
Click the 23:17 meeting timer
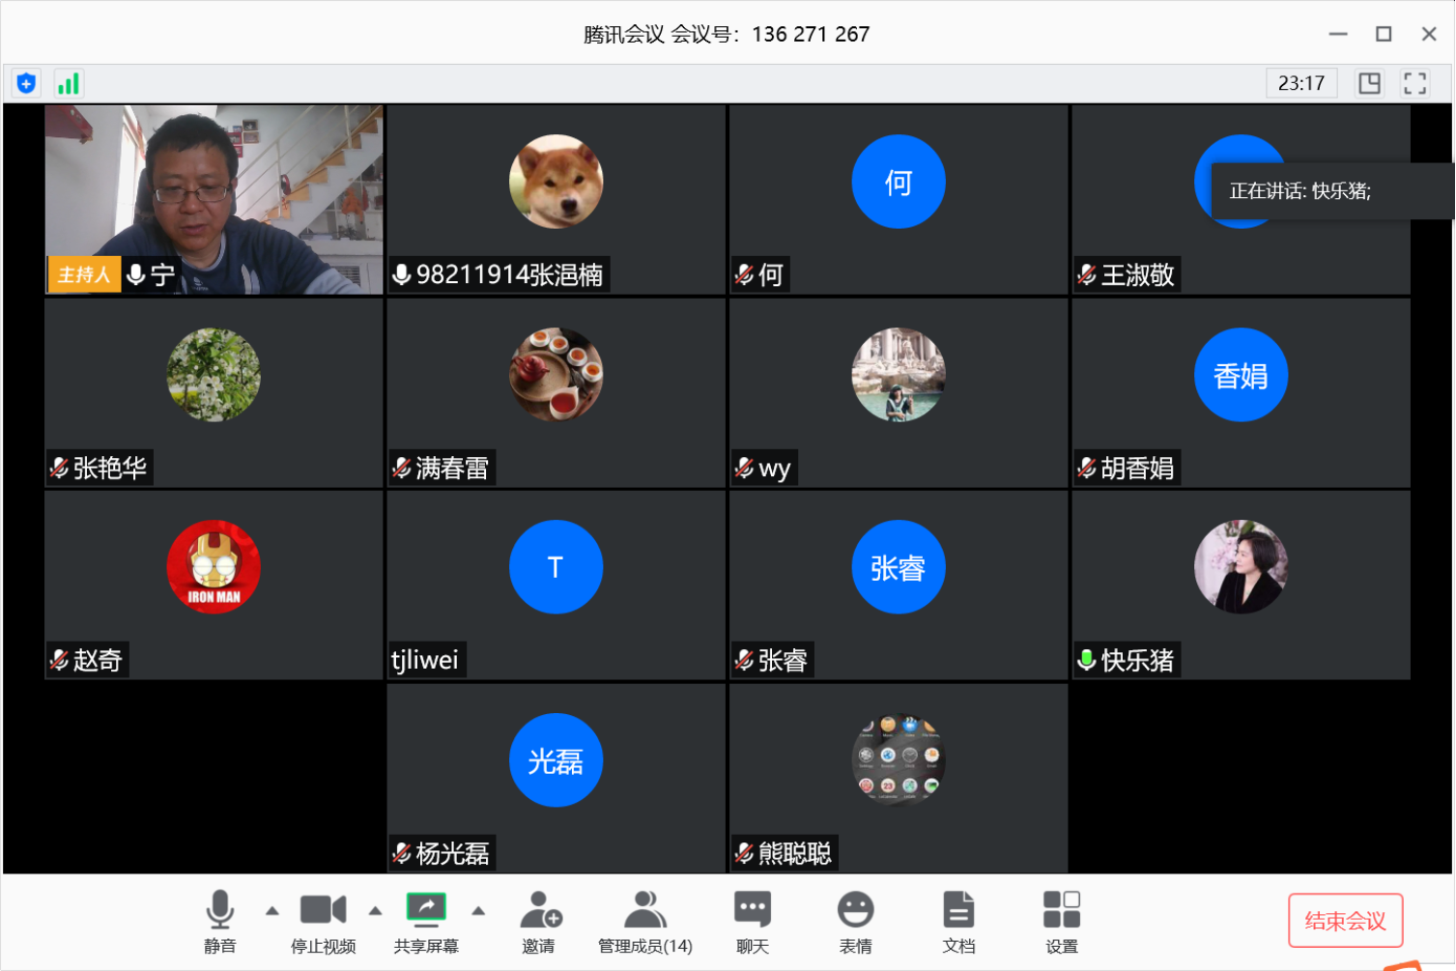tap(1300, 83)
